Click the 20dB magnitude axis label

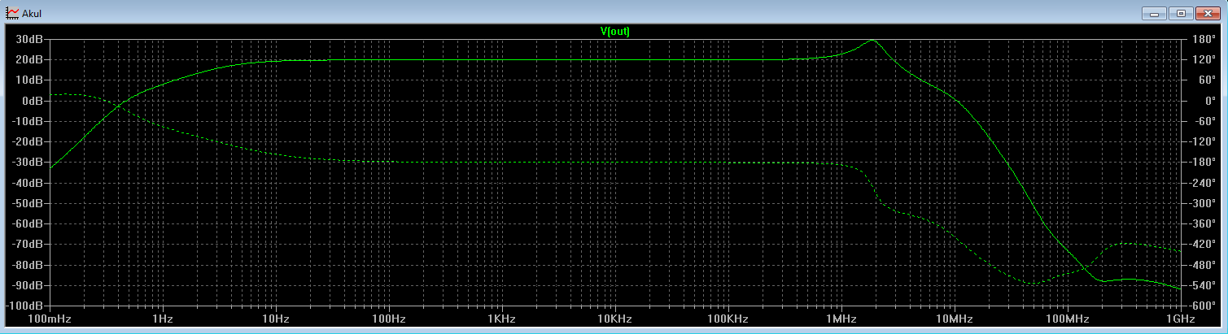28,60
